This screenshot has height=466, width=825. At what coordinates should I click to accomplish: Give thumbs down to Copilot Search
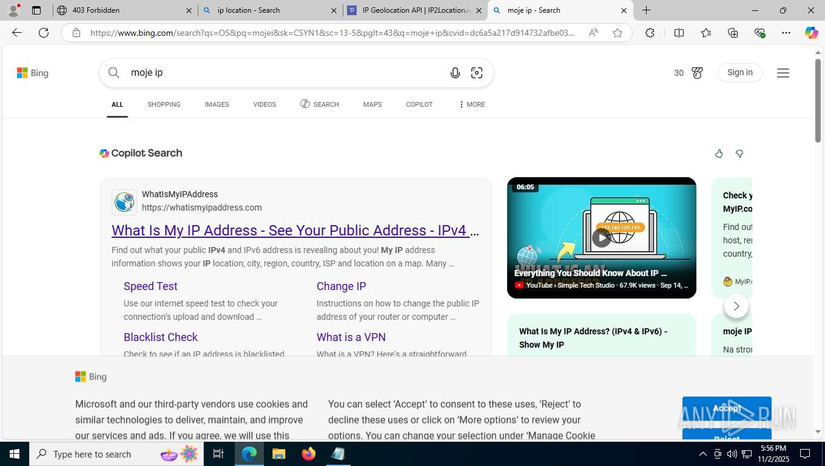pyautogui.click(x=739, y=154)
